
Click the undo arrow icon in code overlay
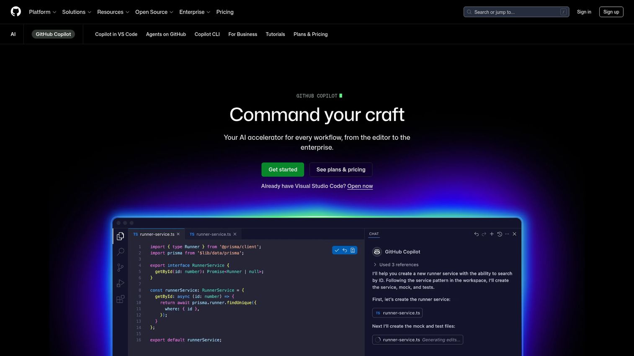(345, 250)
